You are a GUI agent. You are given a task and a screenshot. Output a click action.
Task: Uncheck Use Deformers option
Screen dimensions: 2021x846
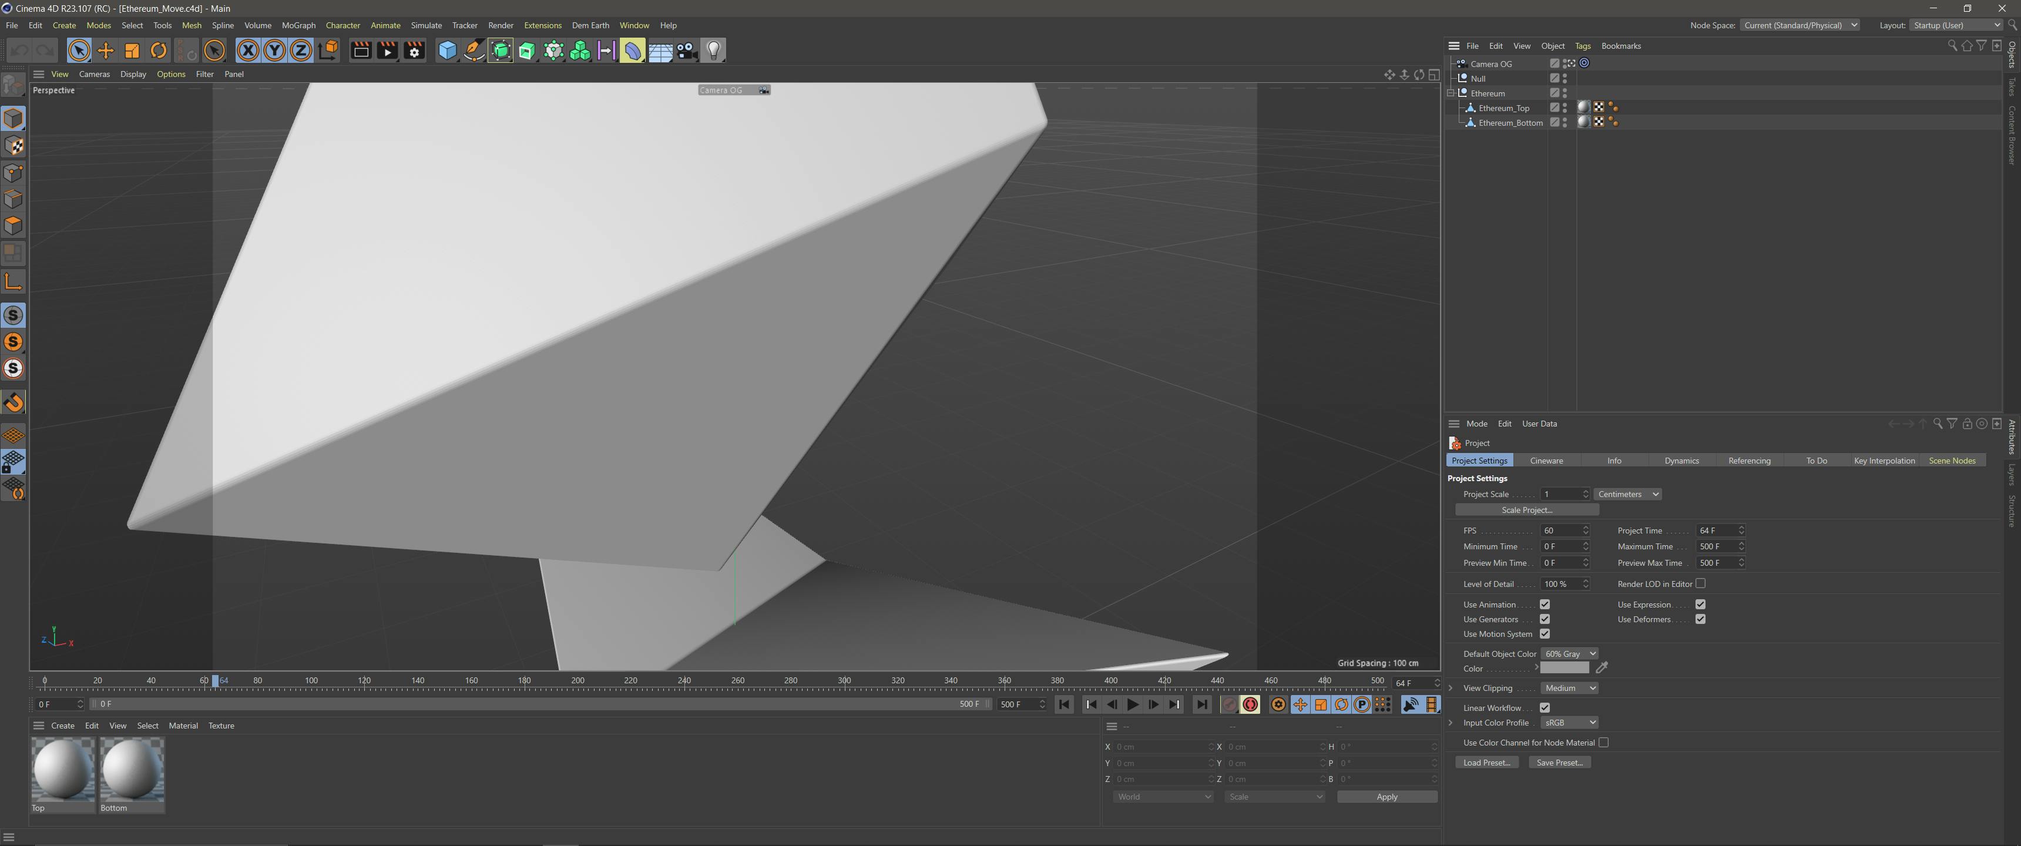tap(1700, 619)
